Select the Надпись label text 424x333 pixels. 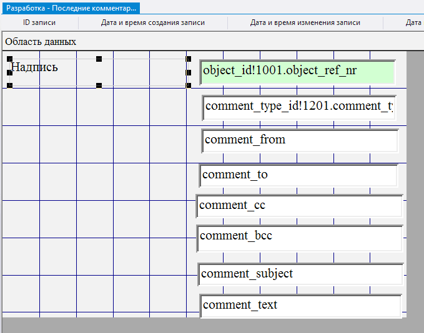(x=35, y=67)
